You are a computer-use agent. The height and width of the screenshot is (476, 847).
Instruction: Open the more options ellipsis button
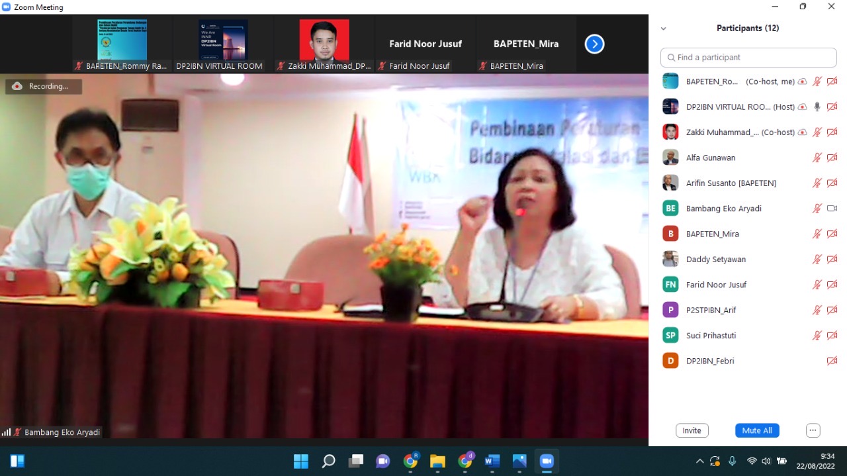click(813, 430)
